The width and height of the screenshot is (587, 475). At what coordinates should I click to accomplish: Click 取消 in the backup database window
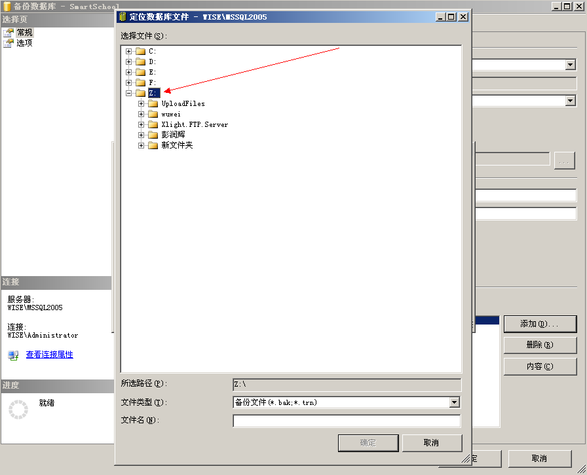[x=540, y=459]
